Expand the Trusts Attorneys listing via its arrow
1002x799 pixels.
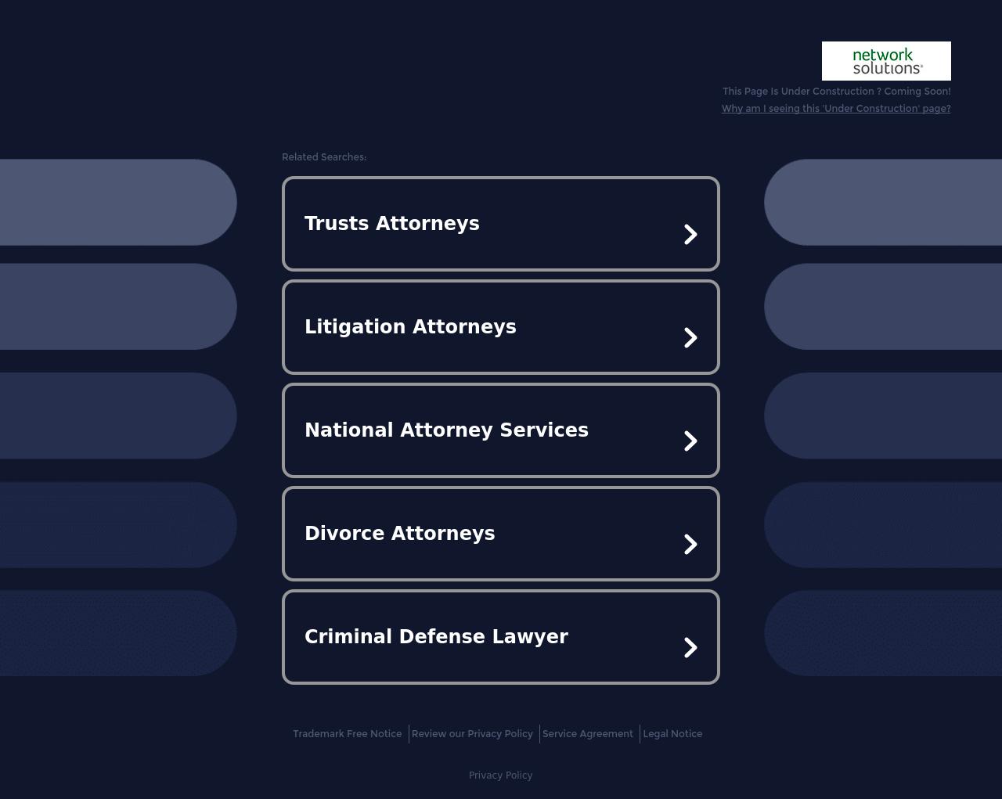(691, 234)
